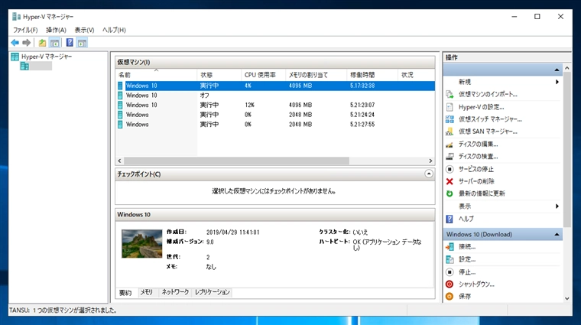This screenshot has width=581, height=325.
Task: Click 設定 icon under Windows 10 (Download)
Action: coord(450,259)
